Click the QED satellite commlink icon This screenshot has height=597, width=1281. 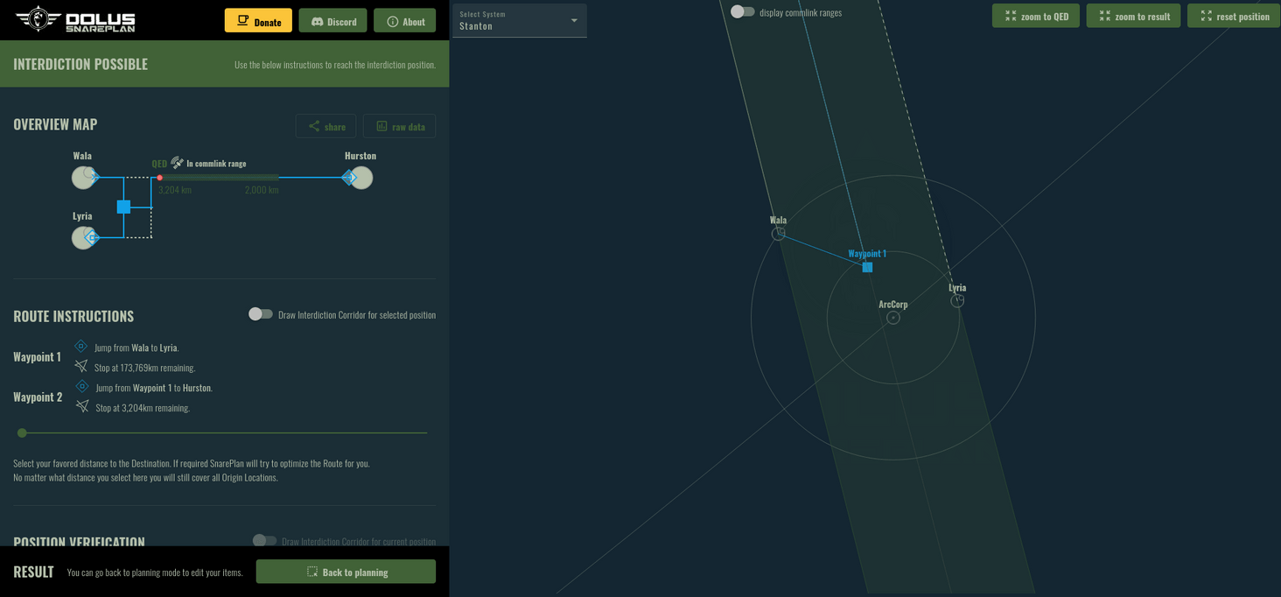(x=175, y=161)
